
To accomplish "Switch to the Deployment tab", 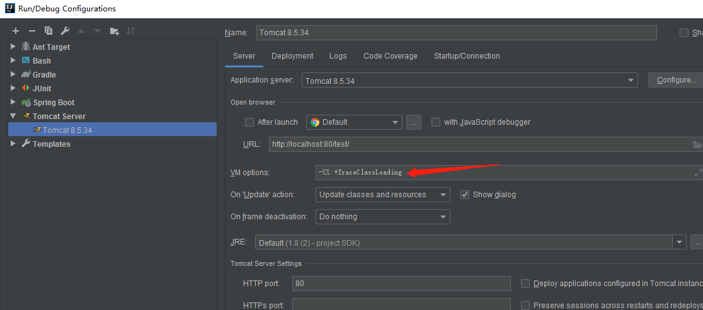I will coord(292,56).
